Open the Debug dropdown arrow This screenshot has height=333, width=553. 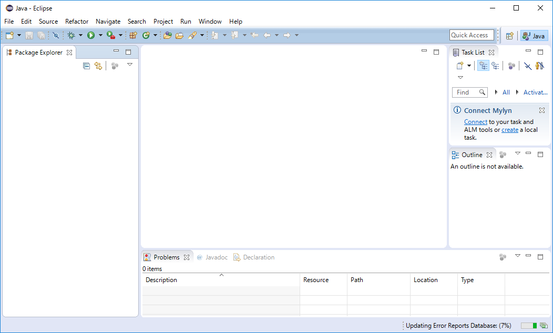pos(80,35)
